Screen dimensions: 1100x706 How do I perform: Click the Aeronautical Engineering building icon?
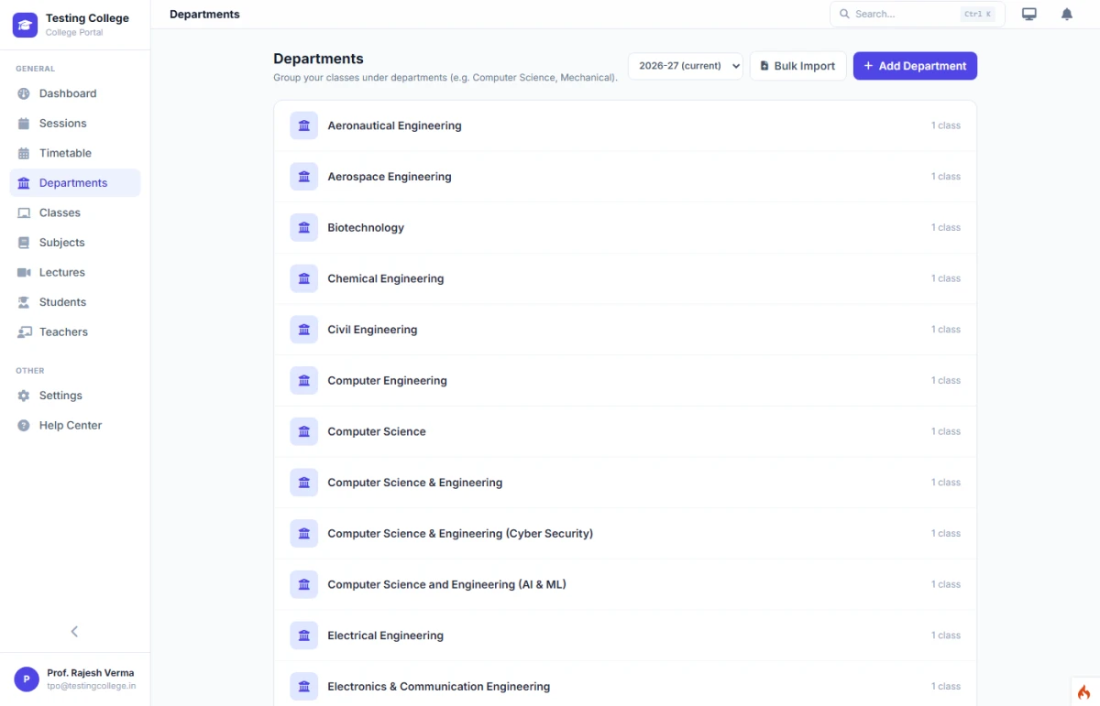[304, 125]
